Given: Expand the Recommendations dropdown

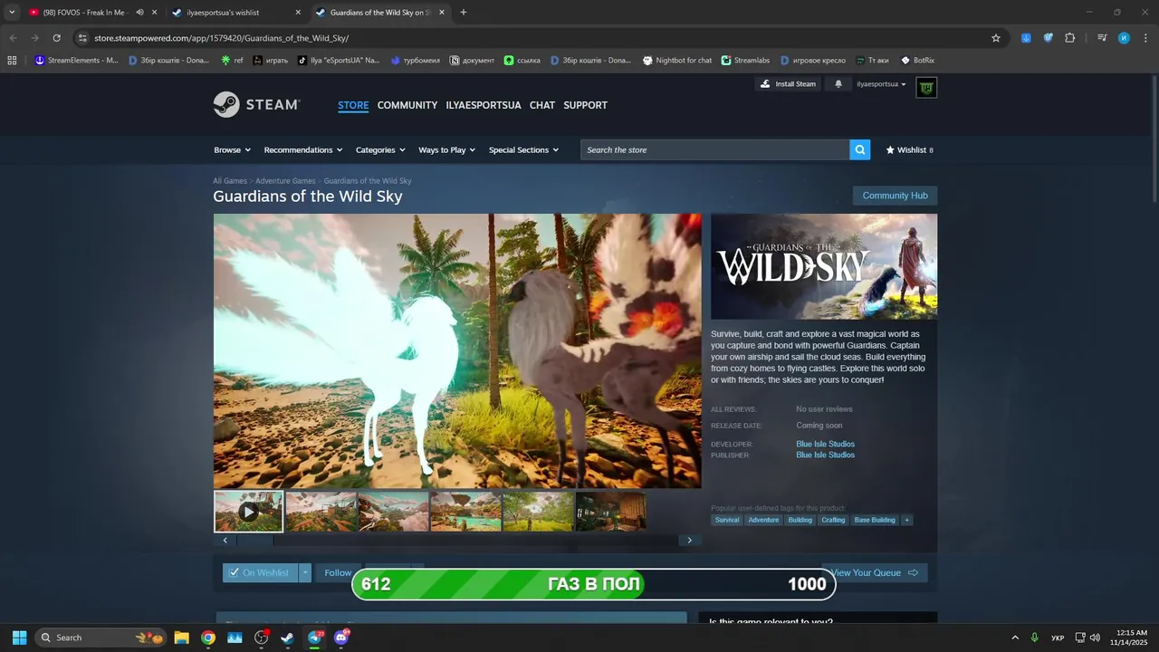Looking at the screenshot, I should pos(303,149).
